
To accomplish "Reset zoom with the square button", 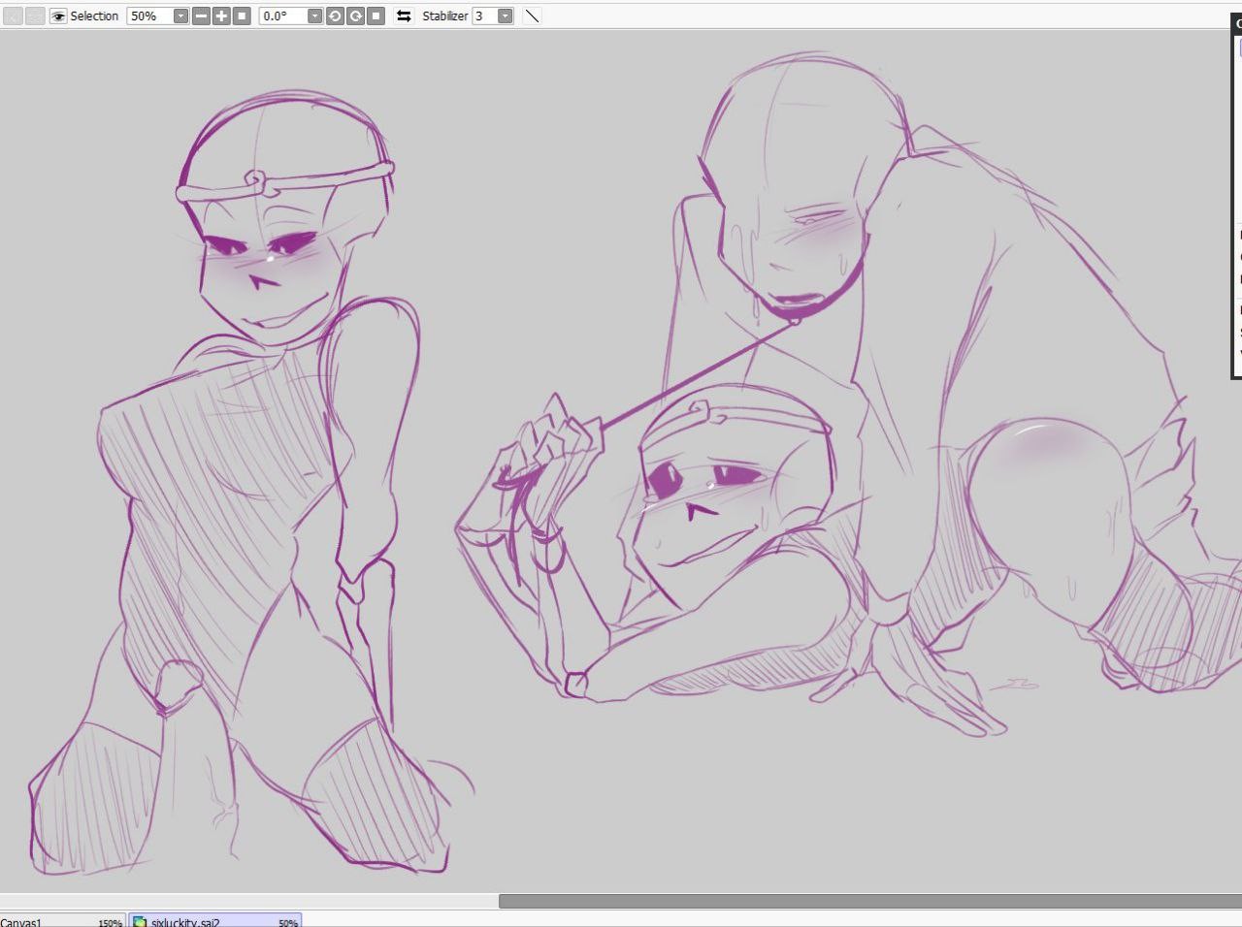I will click(242, 16).
